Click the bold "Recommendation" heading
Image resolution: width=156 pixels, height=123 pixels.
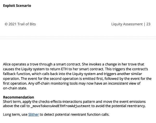coord(18,97)
